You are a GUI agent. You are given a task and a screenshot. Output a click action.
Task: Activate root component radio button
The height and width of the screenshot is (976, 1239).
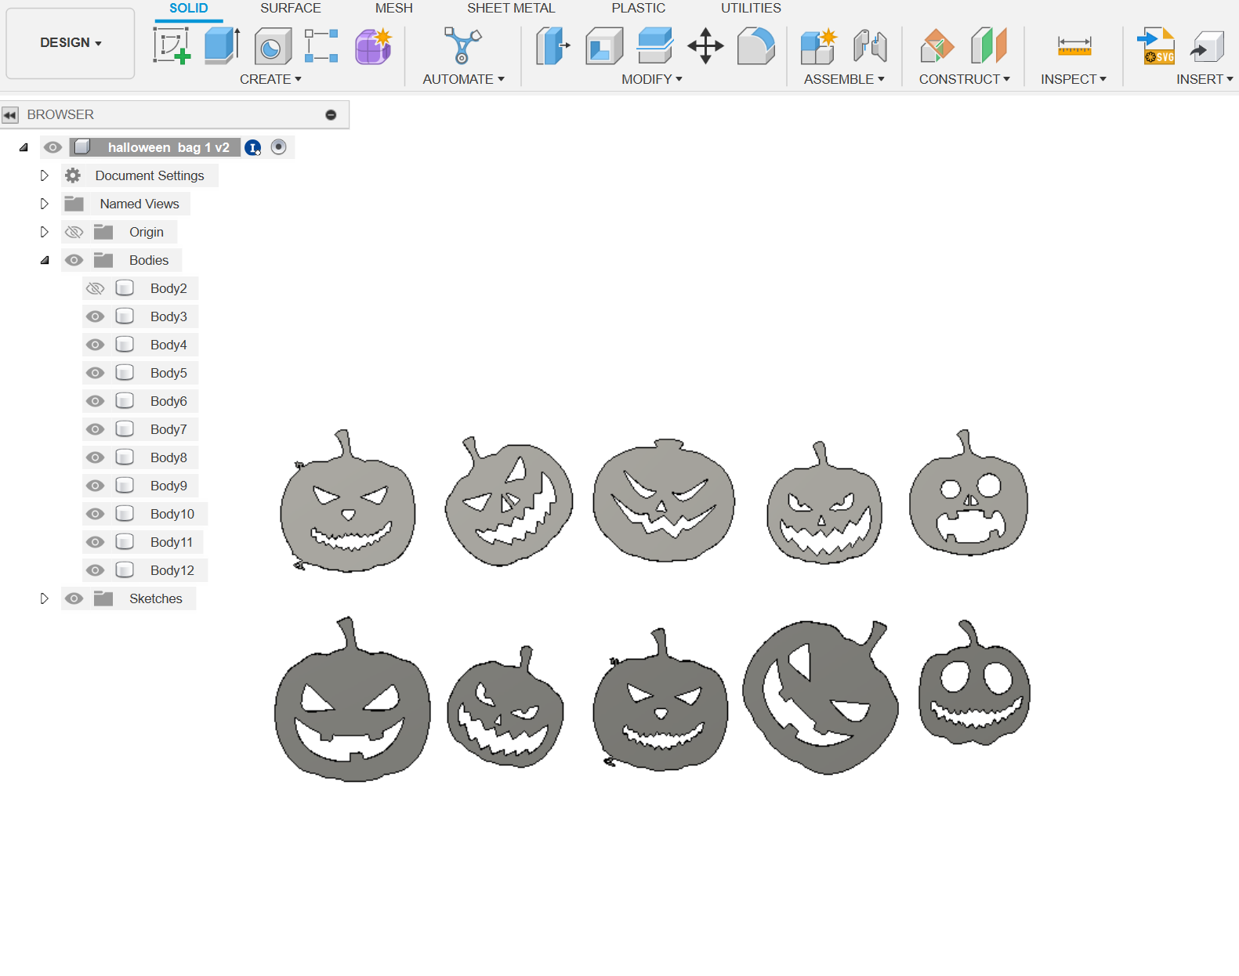[x=278, y=146]
